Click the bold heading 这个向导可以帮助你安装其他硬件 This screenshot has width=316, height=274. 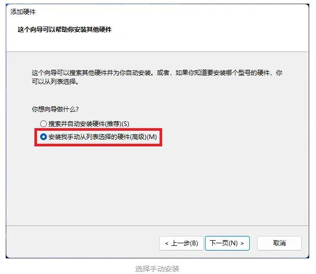65,30
